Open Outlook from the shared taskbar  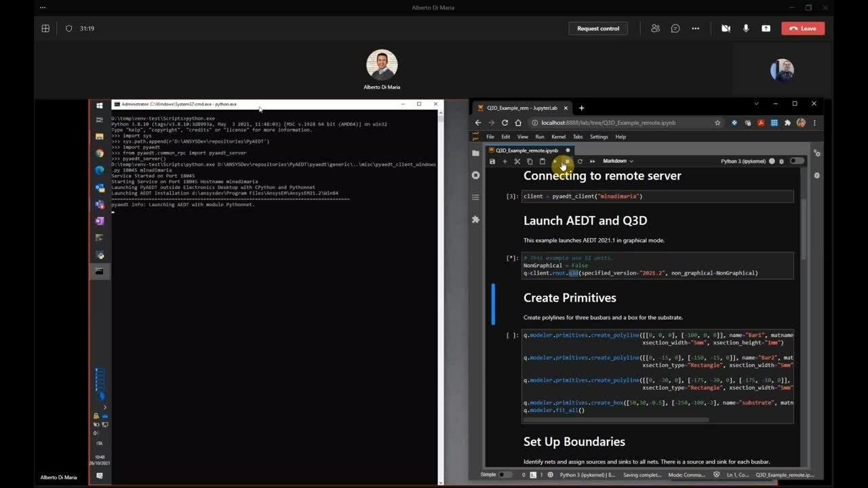[100, 188]
